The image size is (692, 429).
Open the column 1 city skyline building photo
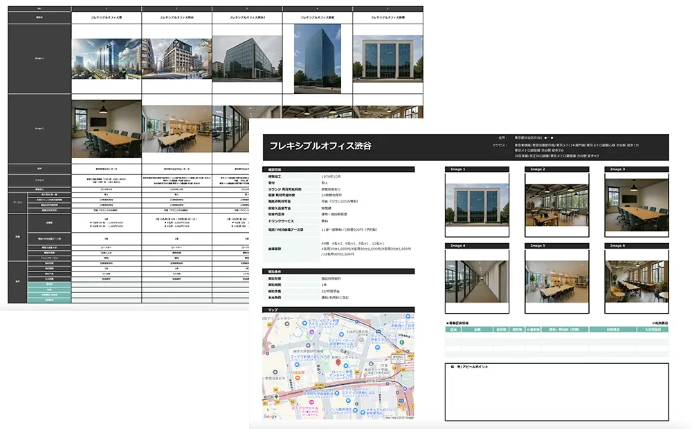click(106, 58)
